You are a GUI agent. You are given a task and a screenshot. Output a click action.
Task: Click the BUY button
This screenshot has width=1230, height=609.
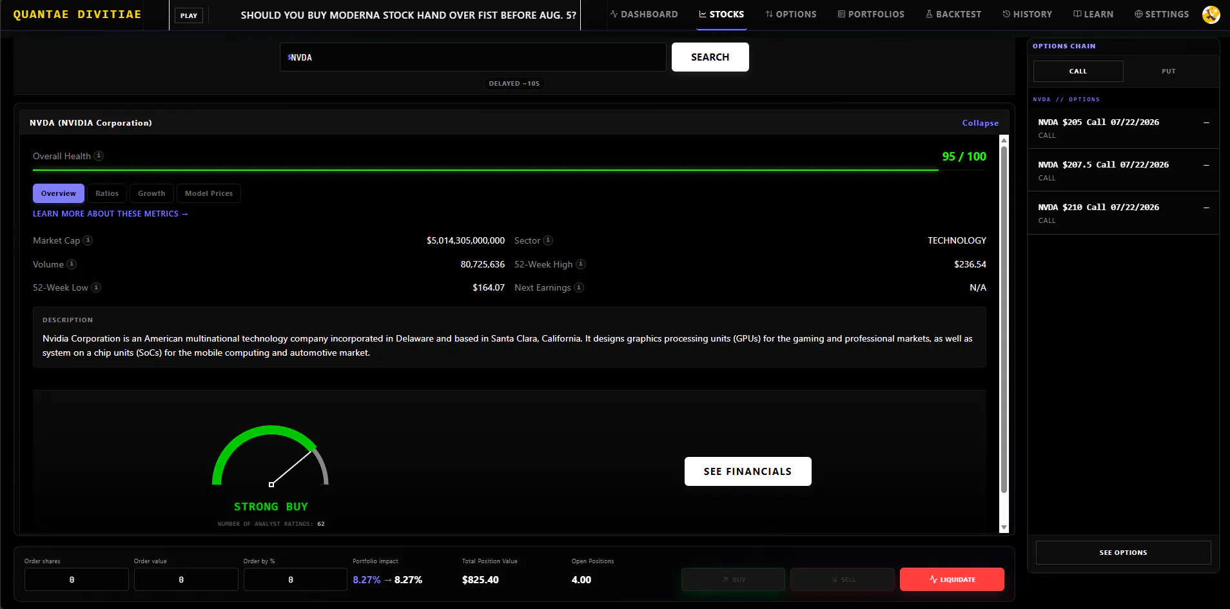click(x=733, y=579)
